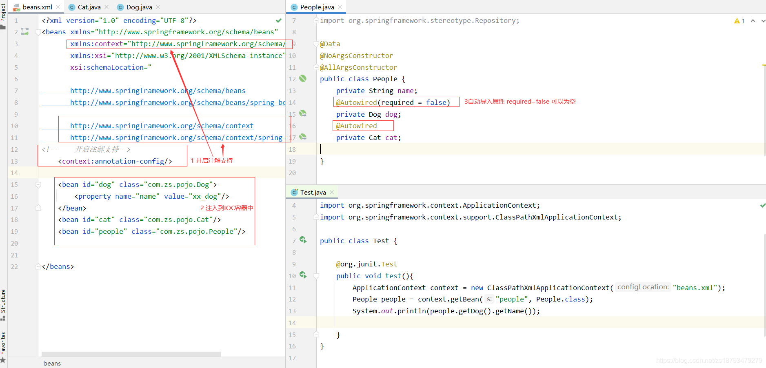Viewport: 766px width, 368px height.
Task: Select the Test.java editor tab
Action: pyautogui.click(x=313, y=192)
